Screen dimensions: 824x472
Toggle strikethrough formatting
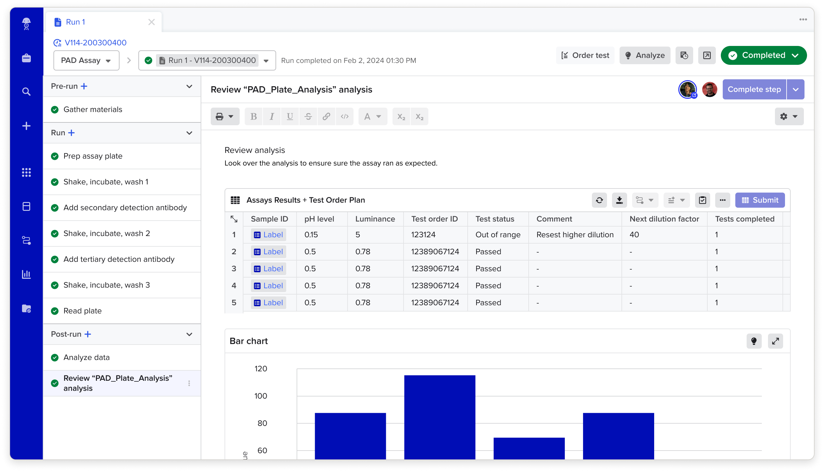(x=308, y=116)
